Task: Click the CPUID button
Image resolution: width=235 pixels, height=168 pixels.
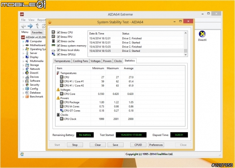Action: point(138,145)
